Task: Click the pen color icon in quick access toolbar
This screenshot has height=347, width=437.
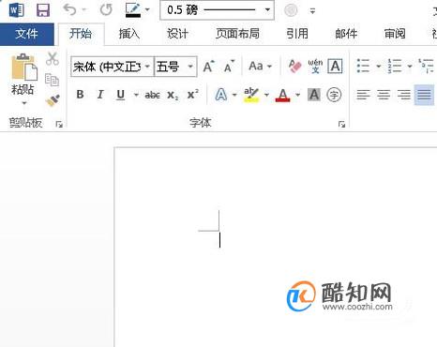Action: coord(133,10)
